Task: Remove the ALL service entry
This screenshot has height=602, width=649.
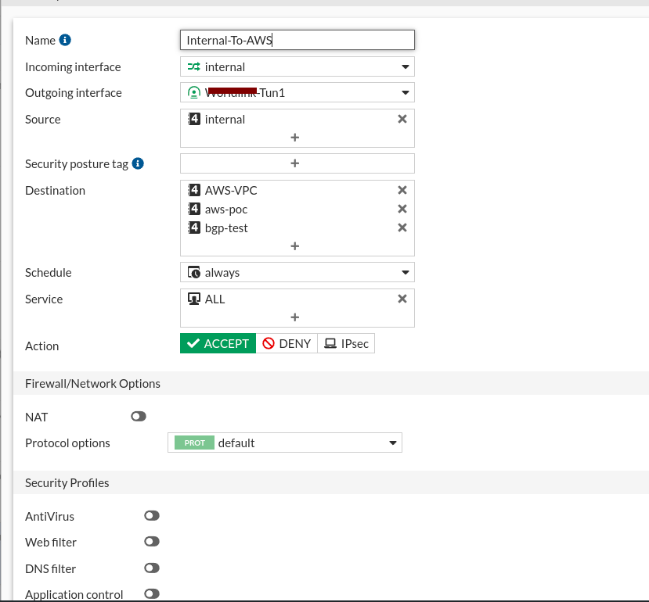Action: [402, 299]
